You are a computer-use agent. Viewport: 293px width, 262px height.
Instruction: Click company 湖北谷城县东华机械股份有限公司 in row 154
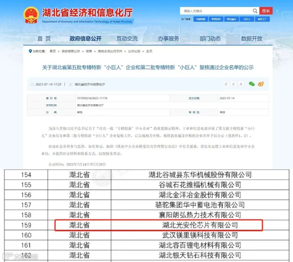coord(200,175)
